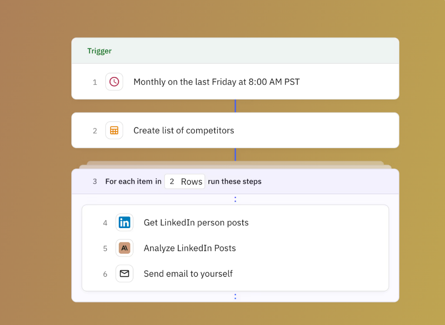Screen dimensions: 445x325
Task: Click the "run these steps" loop text
Action: point(234,182)
